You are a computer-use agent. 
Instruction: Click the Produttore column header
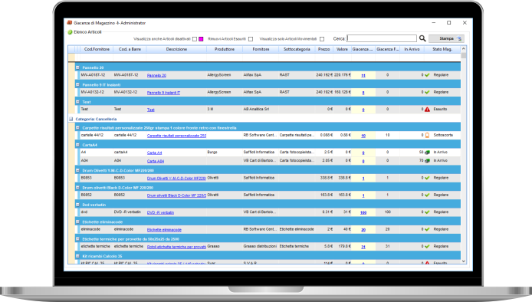(225, 49)
